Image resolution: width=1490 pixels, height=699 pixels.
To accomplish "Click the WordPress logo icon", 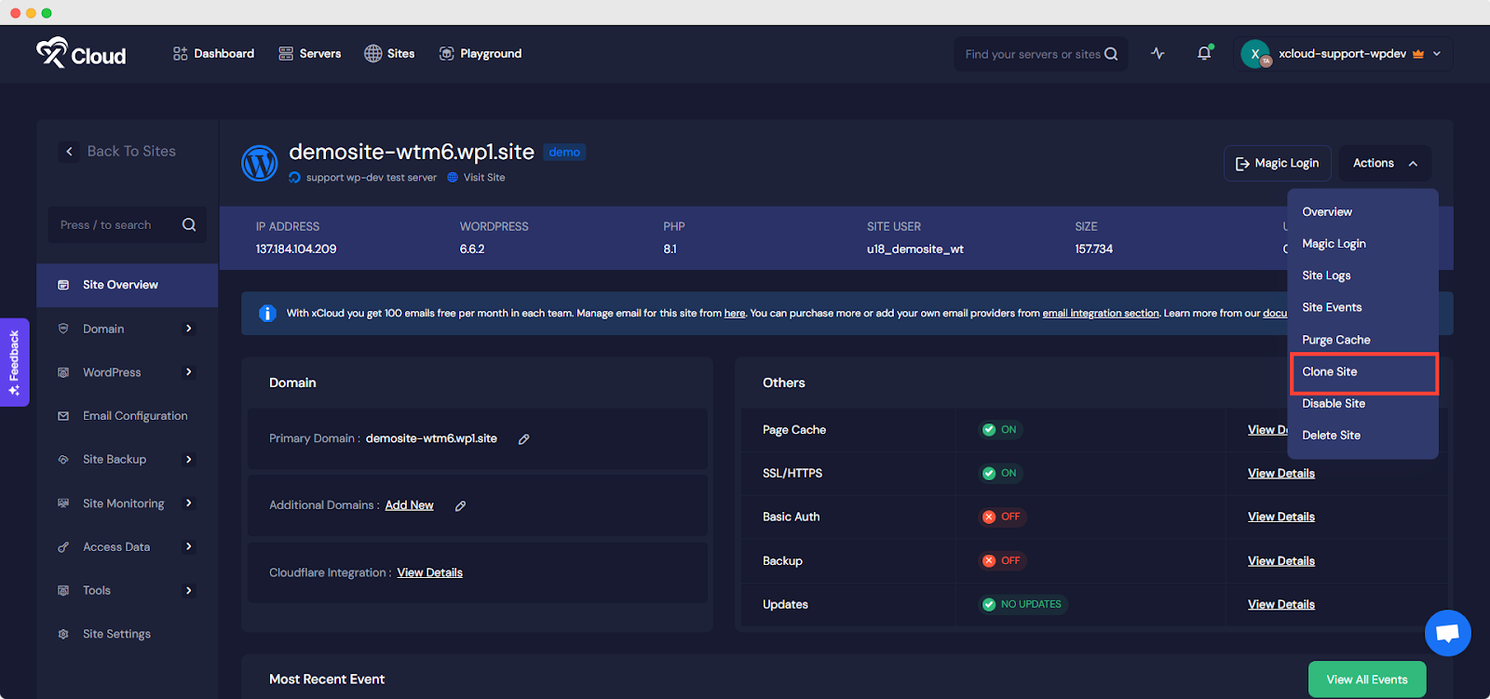I will click(x=260, y=163).
